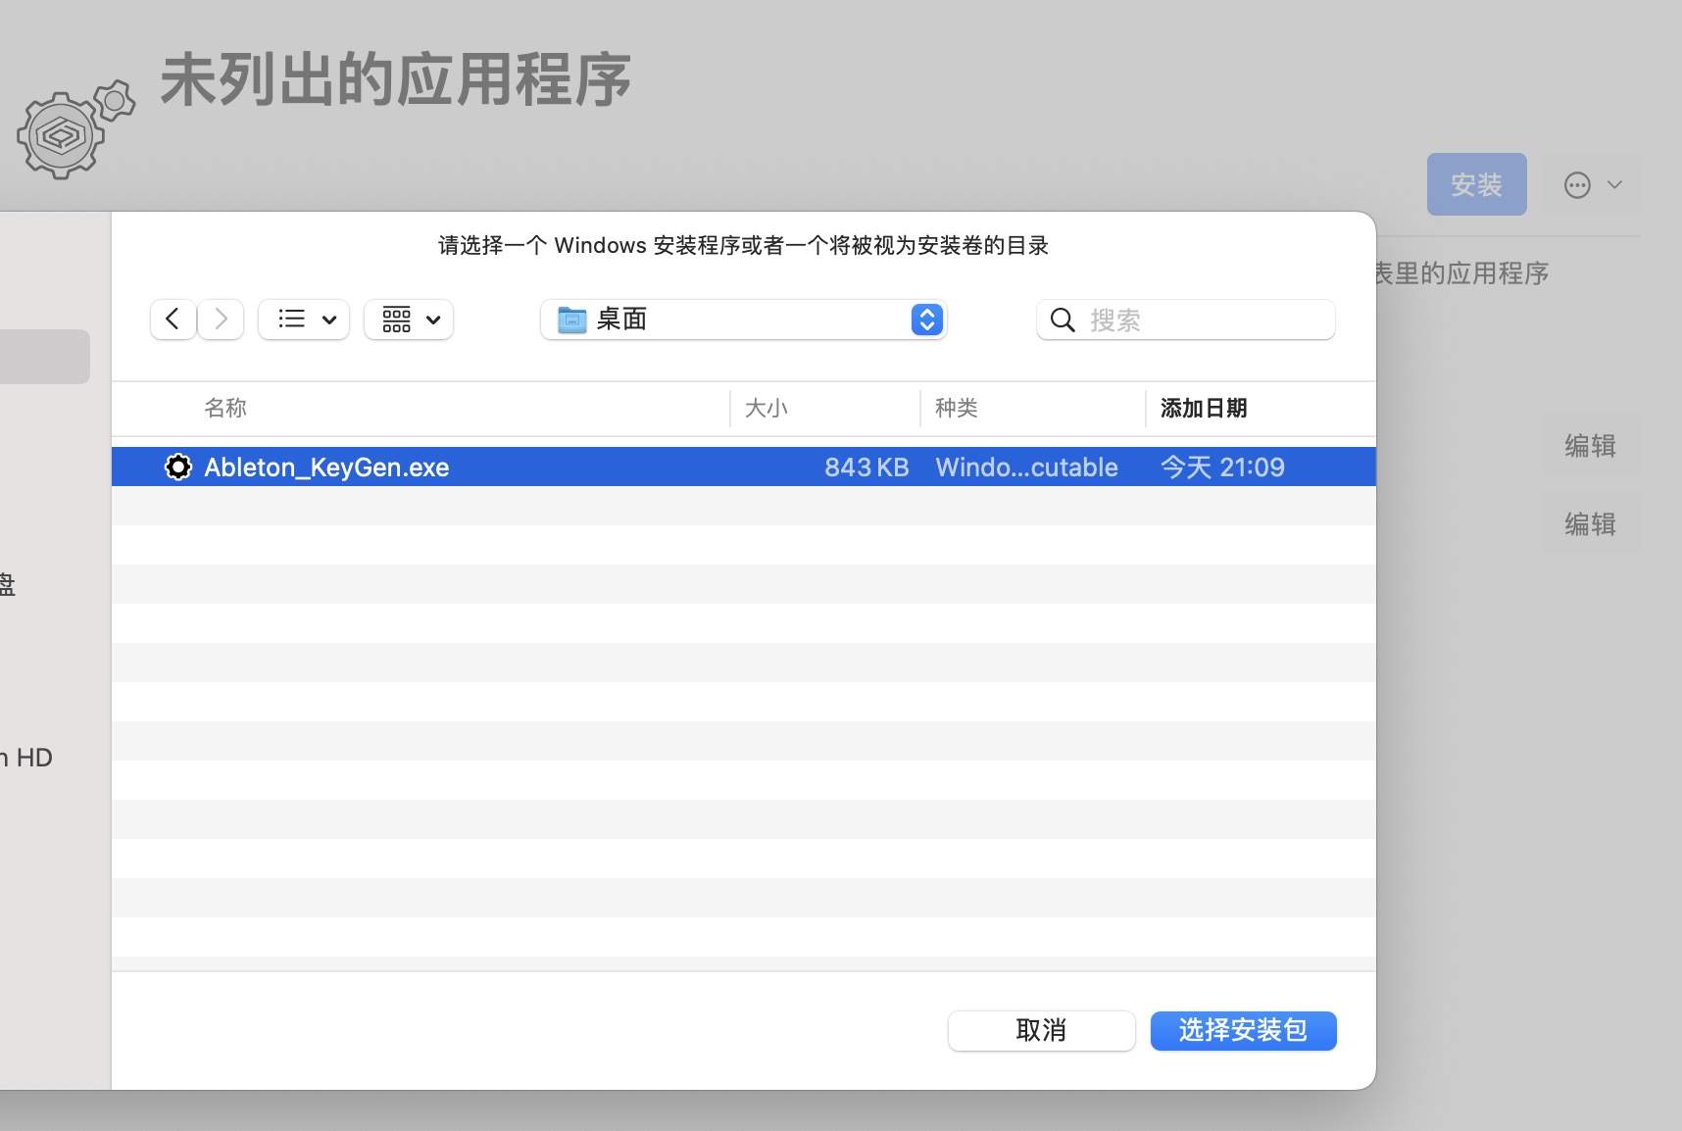The height and width of the screenshot is (1131, 1682).
Task: Open the 桌面 location popup menu
Action: pyautogui.click(x=926, y=320)
